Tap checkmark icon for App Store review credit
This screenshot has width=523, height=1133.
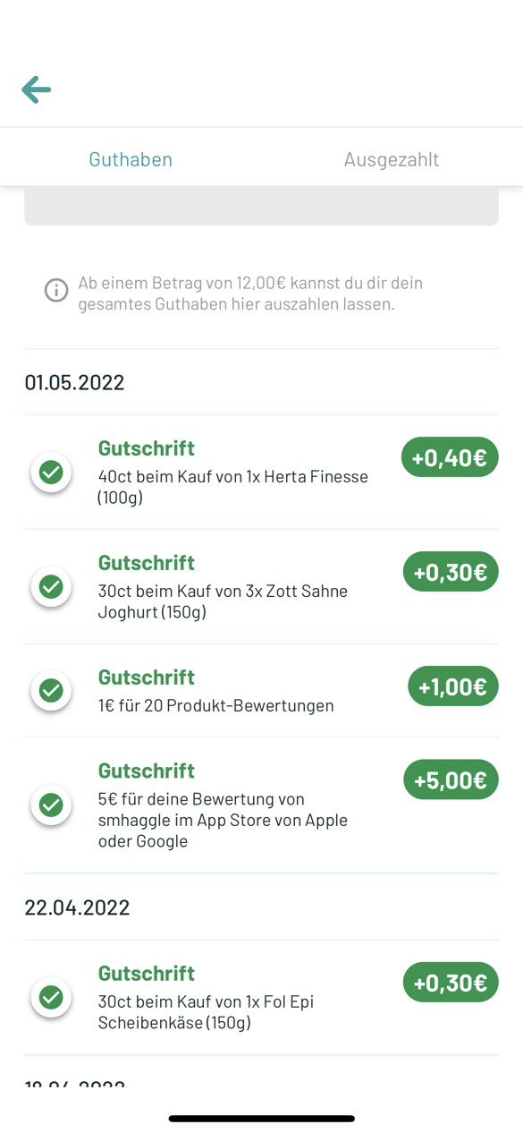51,805
